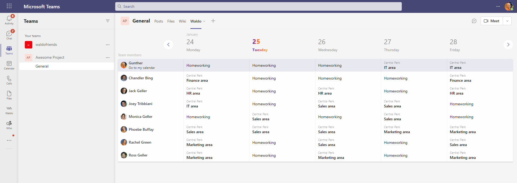Click Chandler Bing's name

(141, 78)
